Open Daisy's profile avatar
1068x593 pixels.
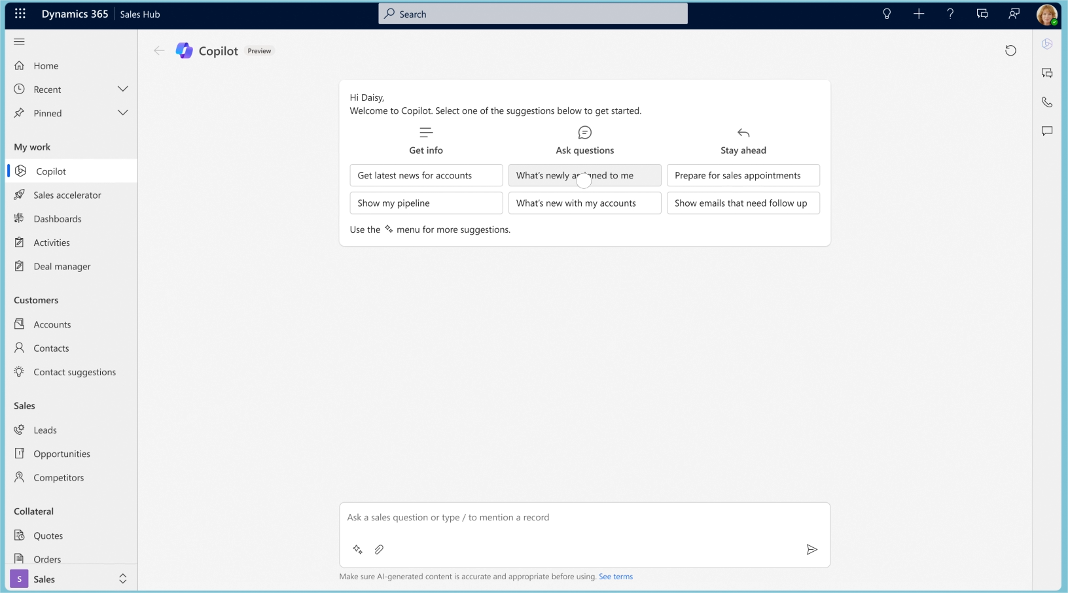pyautogui.click(x=1047, y=14)
